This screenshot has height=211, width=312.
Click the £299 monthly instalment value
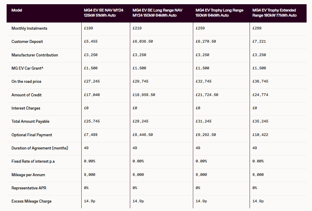(x=257, y=29)
